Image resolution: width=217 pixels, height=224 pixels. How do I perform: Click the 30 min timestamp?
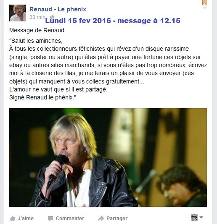[x=37, y=17]
